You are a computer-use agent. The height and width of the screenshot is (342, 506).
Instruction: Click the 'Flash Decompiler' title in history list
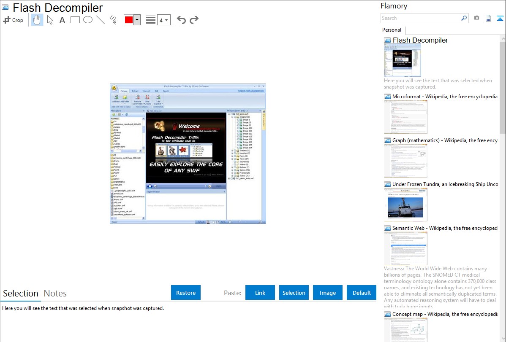(420, 40)
